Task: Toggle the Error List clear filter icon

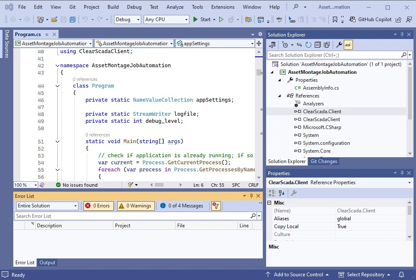Action: point(216,206)
